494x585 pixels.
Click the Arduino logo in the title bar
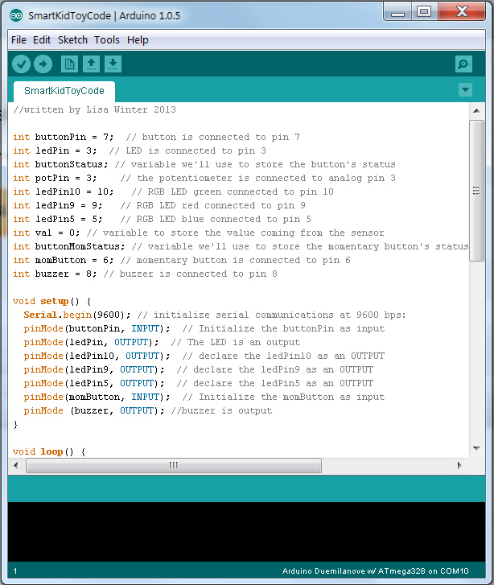pos(16,15)
